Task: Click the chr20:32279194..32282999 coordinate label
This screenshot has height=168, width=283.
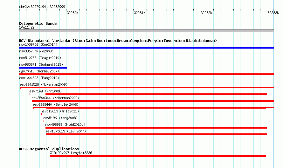Action: [42, 7]
